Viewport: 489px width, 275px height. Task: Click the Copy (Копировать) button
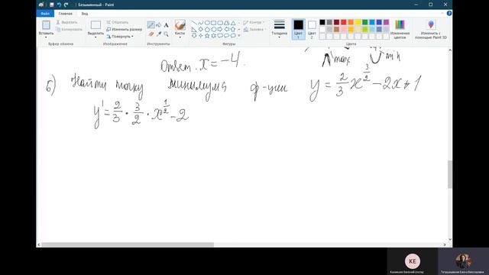point(70,29)
